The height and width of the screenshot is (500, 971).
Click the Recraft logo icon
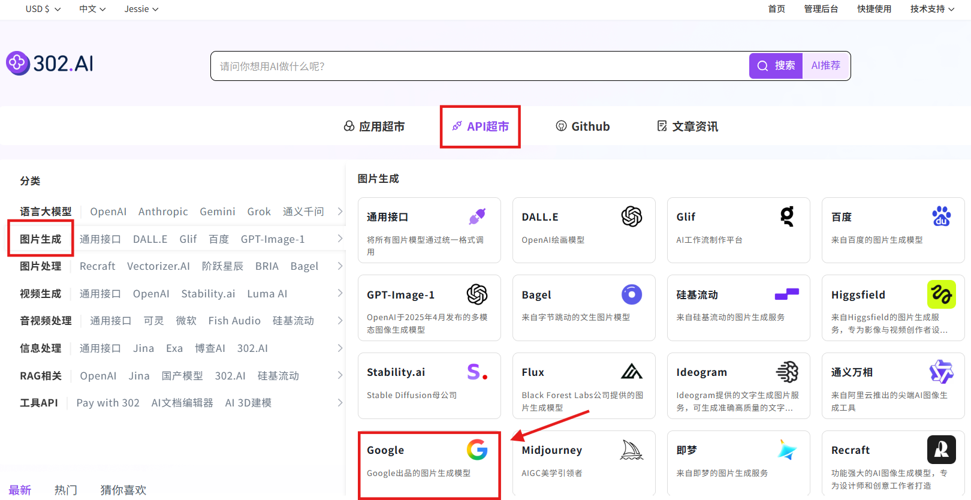[x=942, y=450]
